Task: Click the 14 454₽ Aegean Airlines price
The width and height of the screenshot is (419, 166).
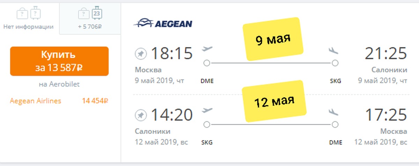Action: pos(95,101)
